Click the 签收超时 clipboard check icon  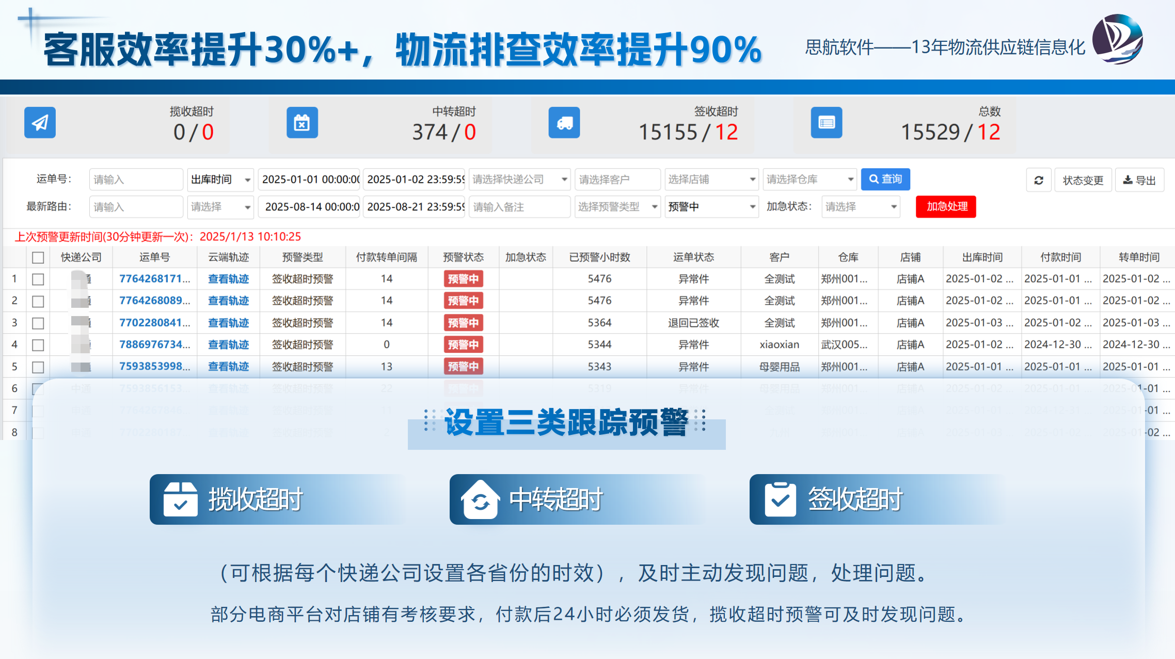[780, 499]
